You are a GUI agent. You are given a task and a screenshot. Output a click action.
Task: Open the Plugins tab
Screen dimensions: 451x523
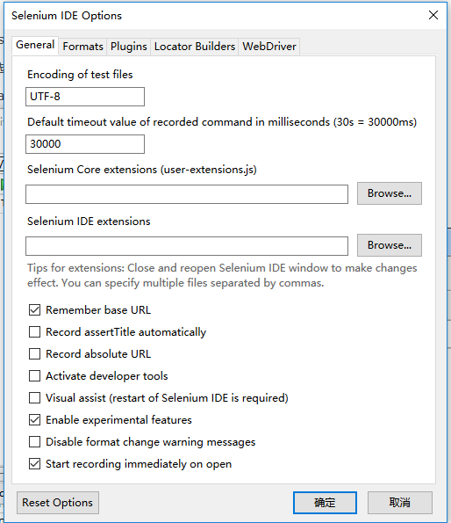tap(128, 47)
